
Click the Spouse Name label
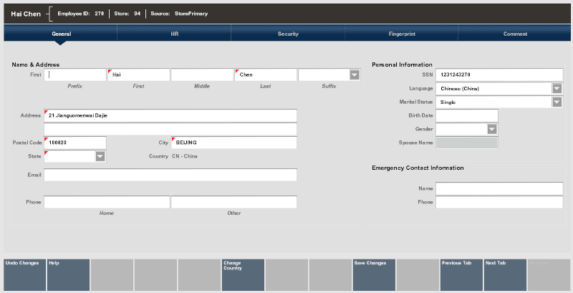click(x=415, y=143)
